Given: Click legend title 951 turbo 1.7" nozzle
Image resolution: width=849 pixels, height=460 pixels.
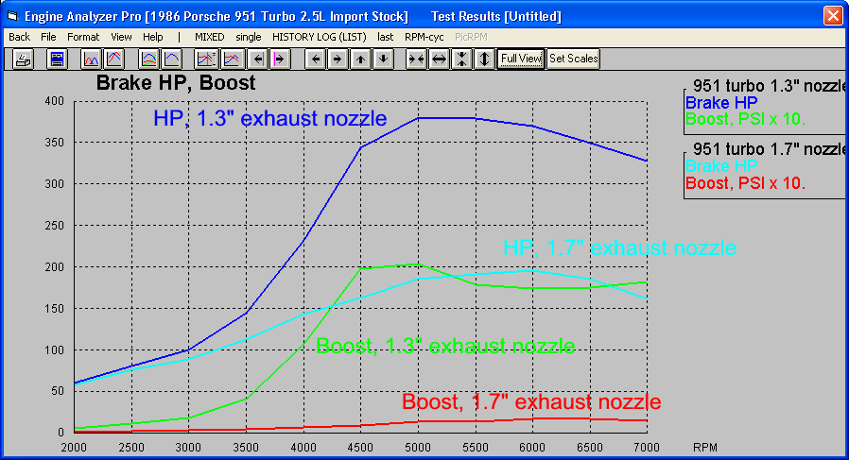Looking at the screenshot, I should [770, 149].
